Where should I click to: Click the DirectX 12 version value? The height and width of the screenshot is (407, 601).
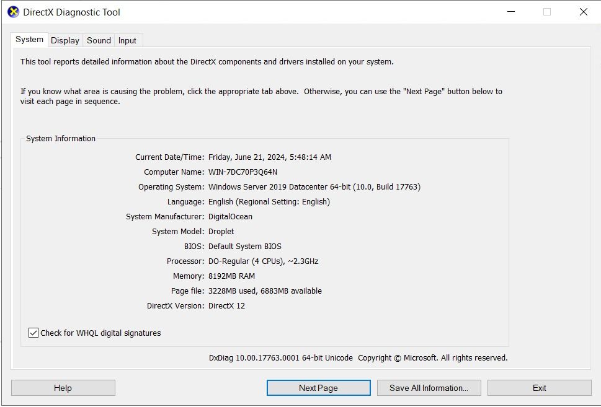[x=226, y=306]
